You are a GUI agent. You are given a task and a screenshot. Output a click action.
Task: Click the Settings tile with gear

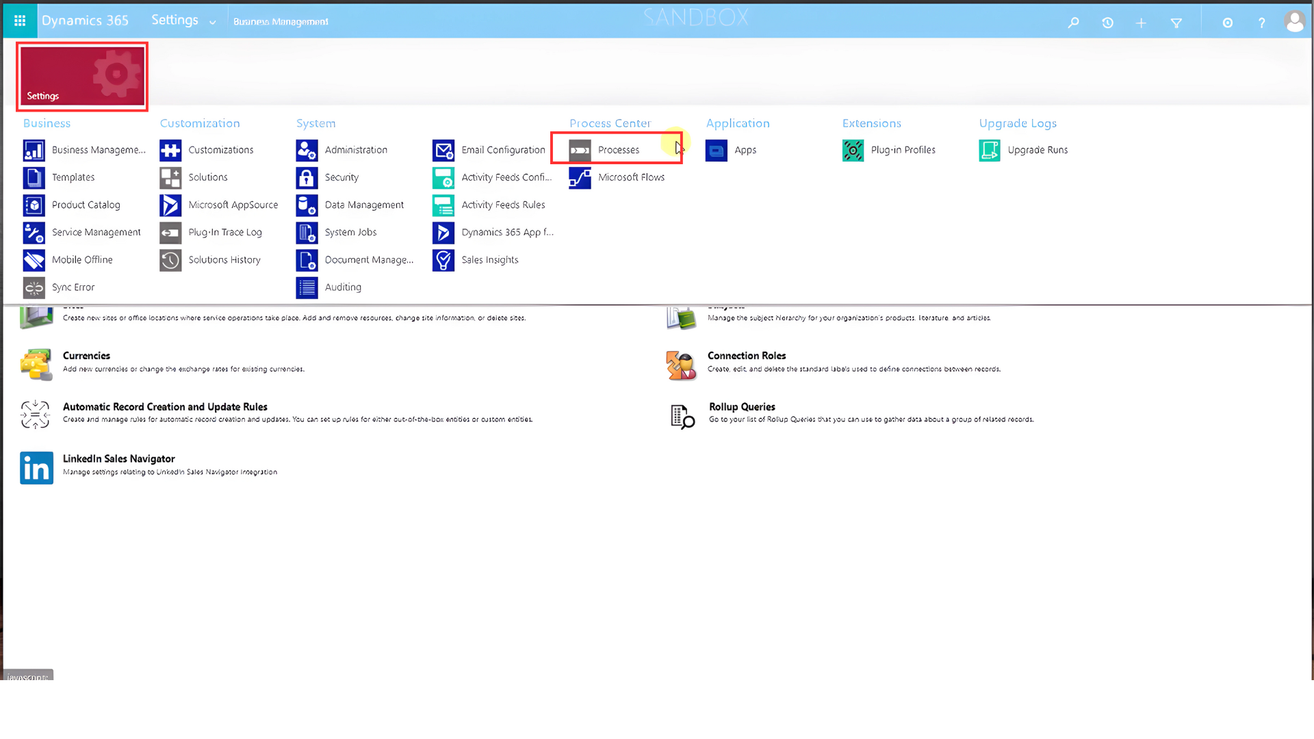coord(82,76)
